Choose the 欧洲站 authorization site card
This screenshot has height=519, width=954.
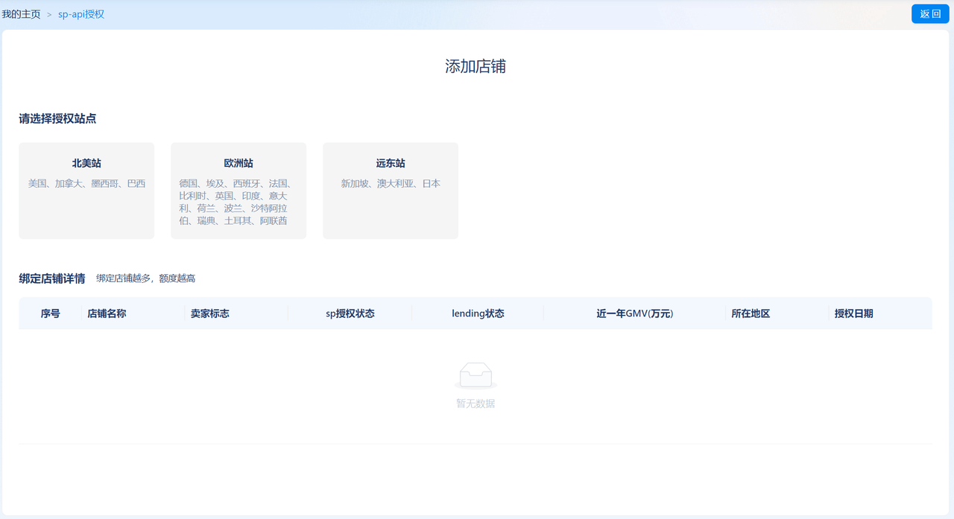click(238, 191)
